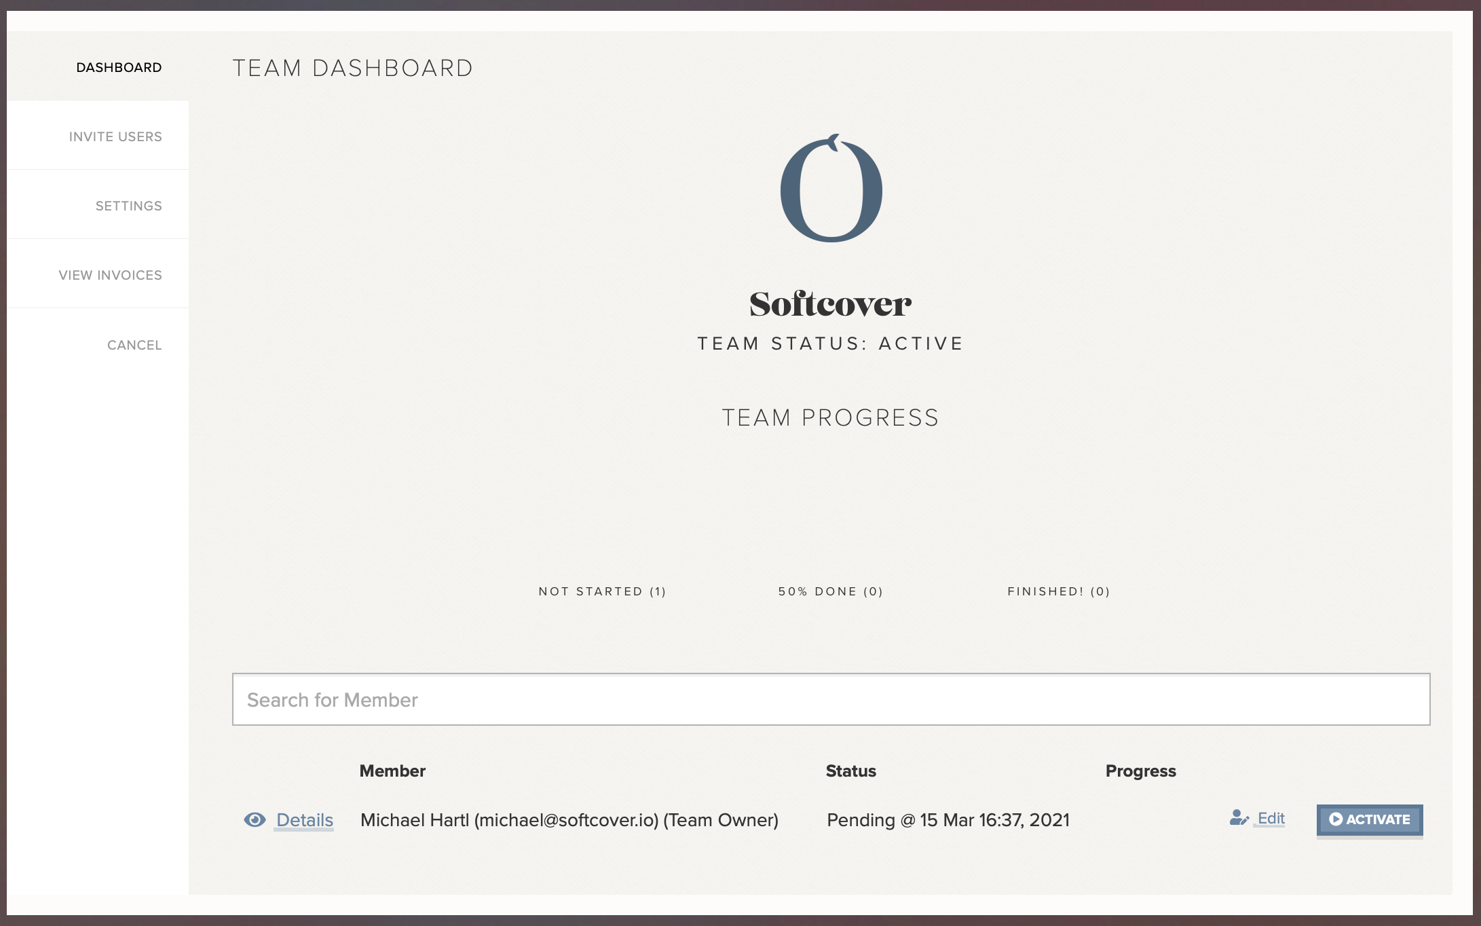Viewport: 1481px width, 926px height.
Task: Activate Michael Hartl's pending membership
Action: coord(1370,819)
